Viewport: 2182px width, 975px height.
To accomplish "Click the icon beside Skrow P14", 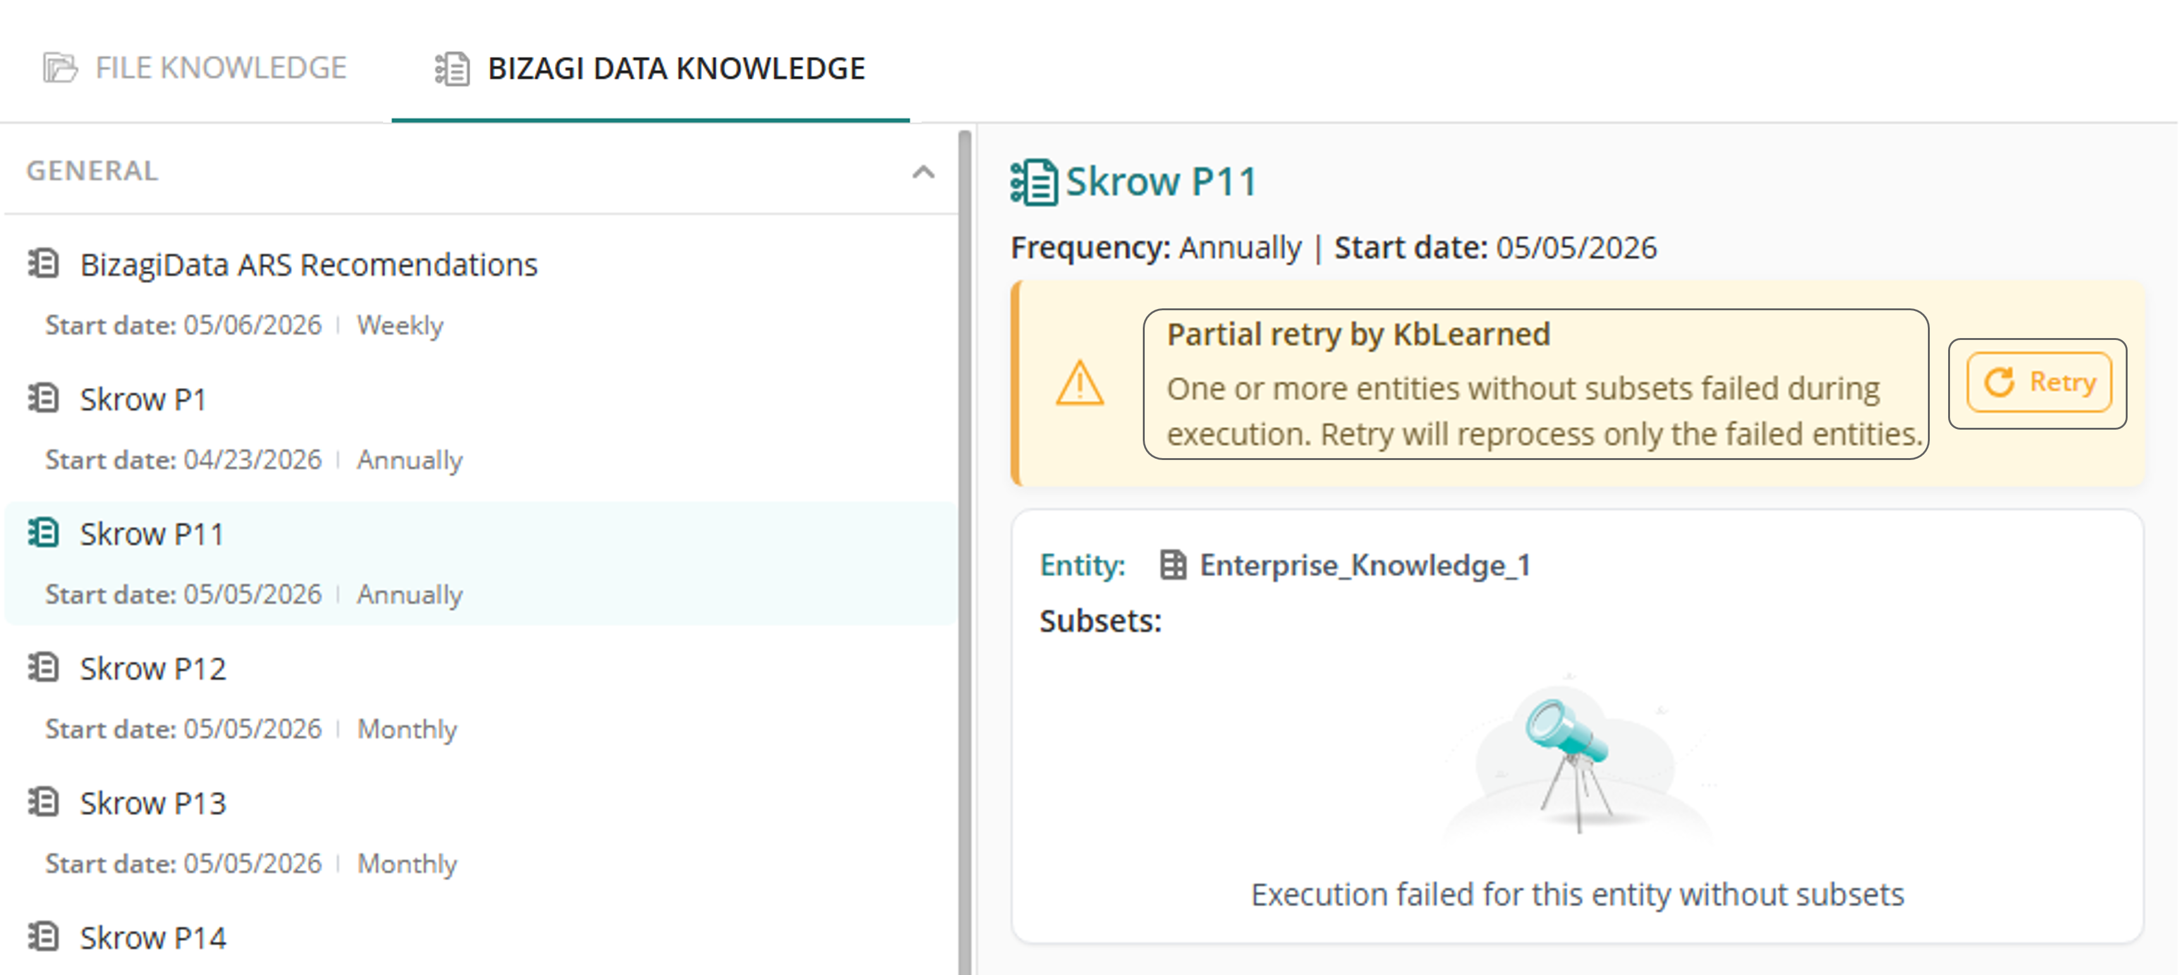I will [x=43, y=937].
